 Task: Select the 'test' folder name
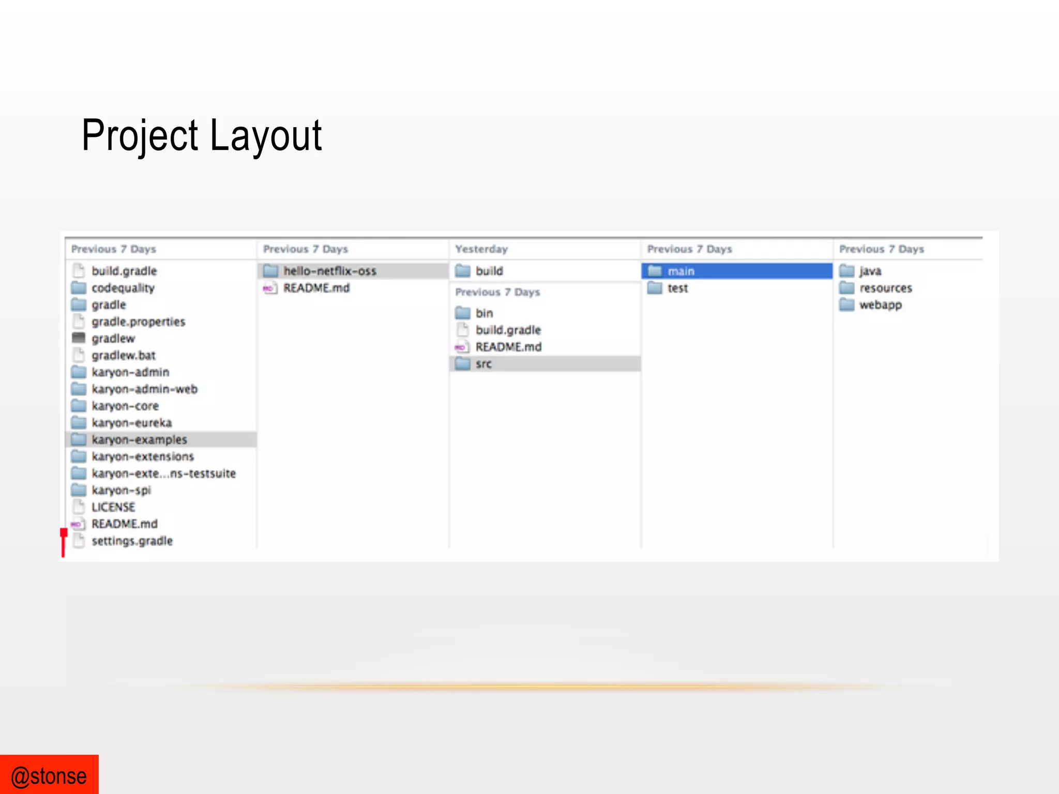[x=678, y=288]
